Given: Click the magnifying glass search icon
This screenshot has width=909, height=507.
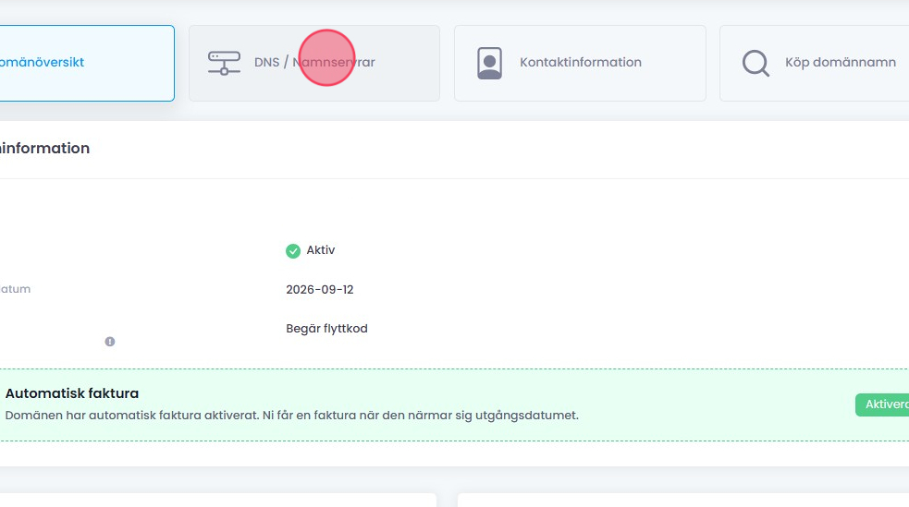Looking at the screenshot, I should pyautogui.click(x=755, y=63).
